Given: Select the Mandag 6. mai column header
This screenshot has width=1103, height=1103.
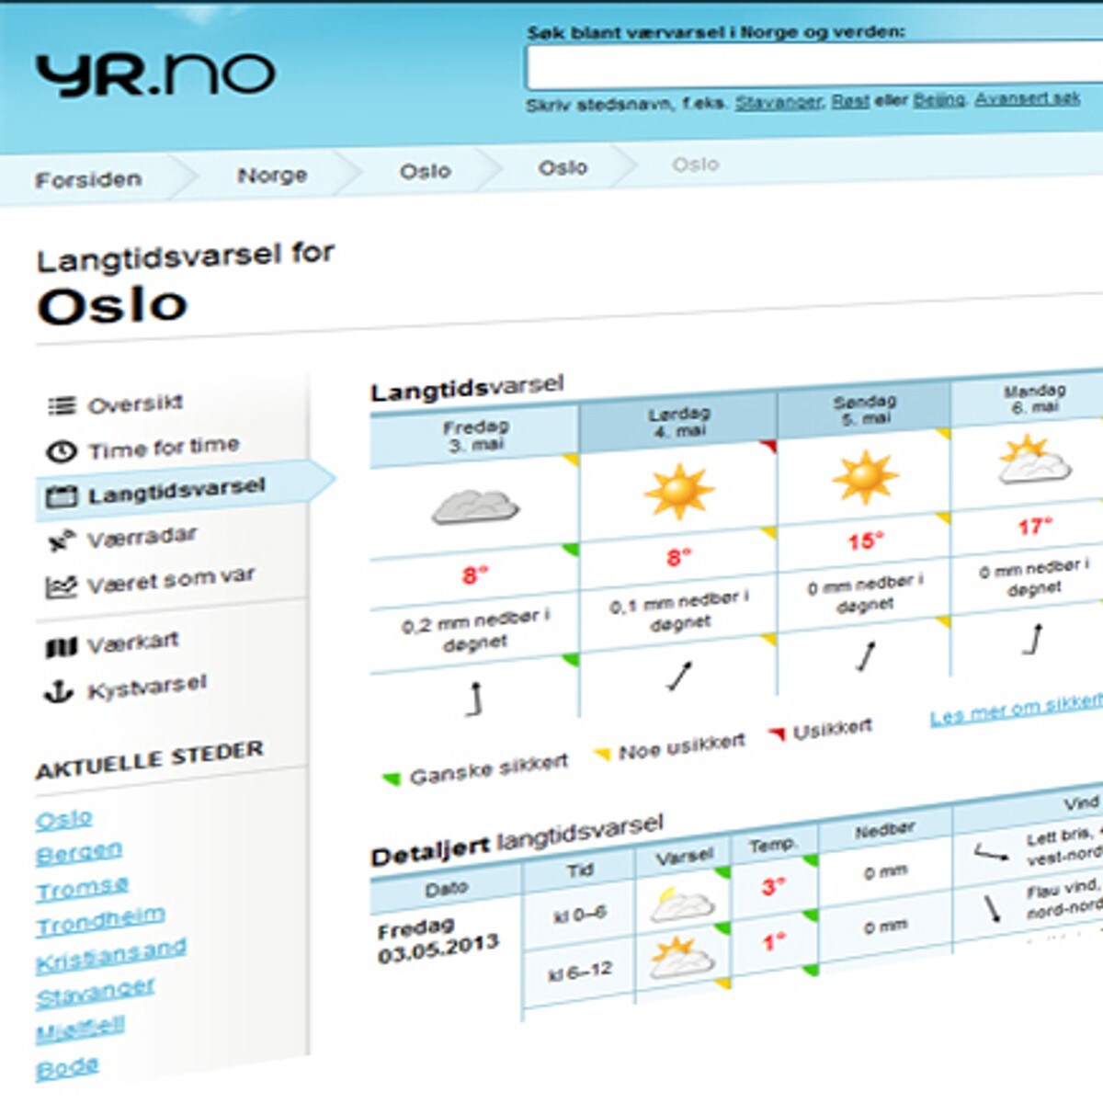Looking at the screenshot, I should 1034,399.
